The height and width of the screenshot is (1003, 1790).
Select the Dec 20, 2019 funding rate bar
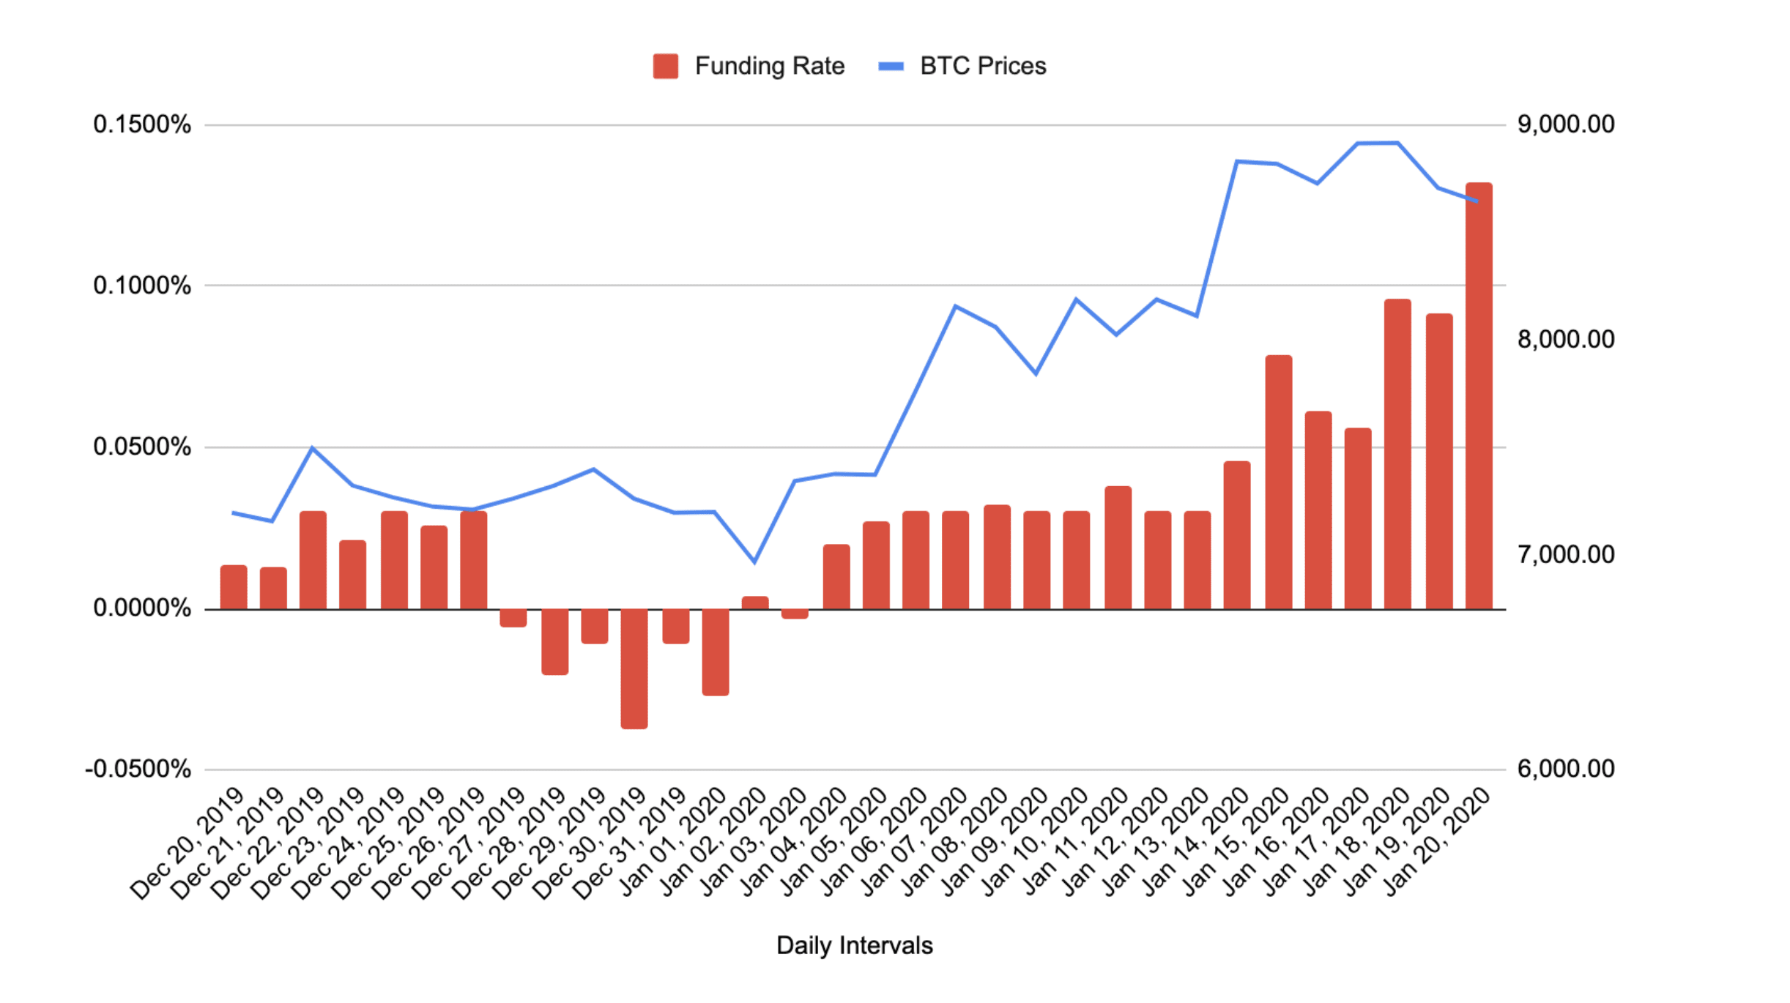234,587
